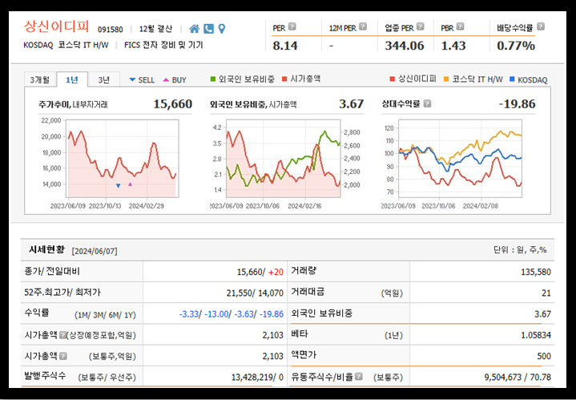Open help icon next to 배당수익률
This screenshot has width=576, height=400.
(541, 26)
